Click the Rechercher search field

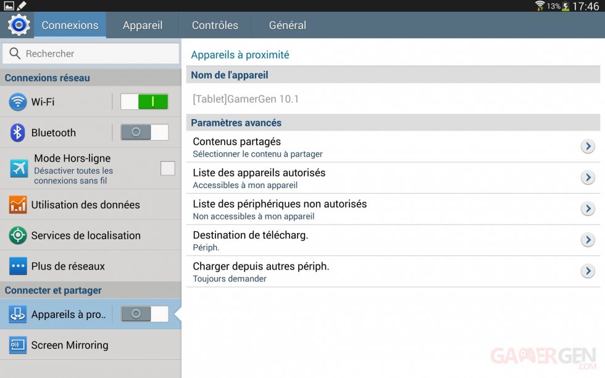91,54
